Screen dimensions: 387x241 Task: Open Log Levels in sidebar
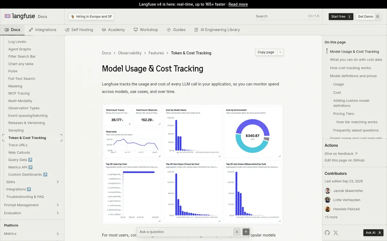(17, 42)
